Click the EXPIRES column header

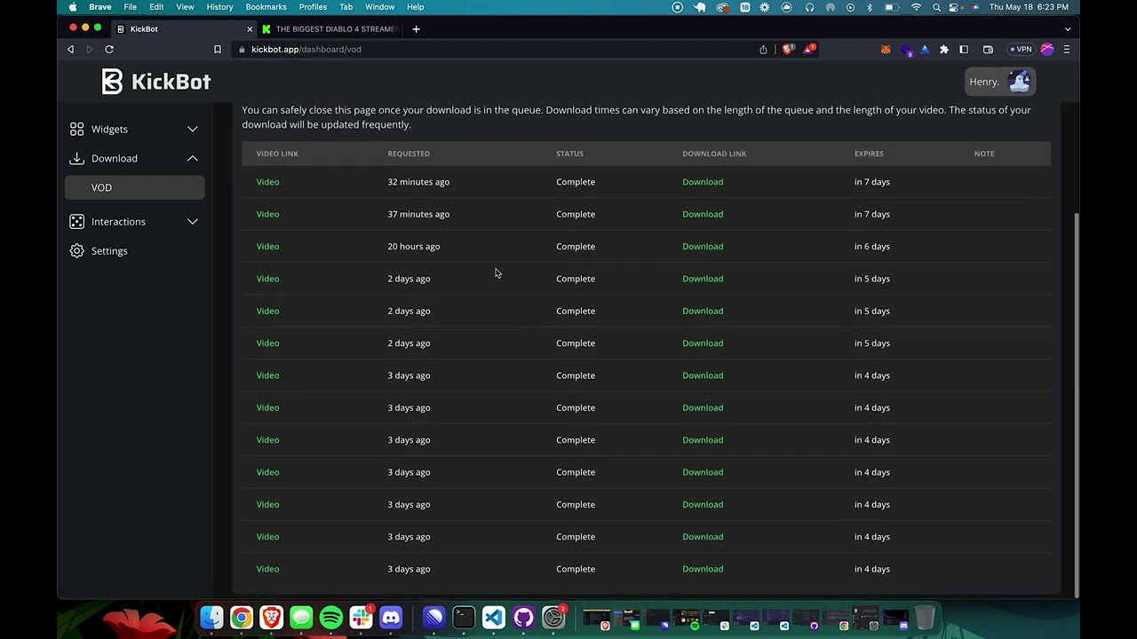869,154
